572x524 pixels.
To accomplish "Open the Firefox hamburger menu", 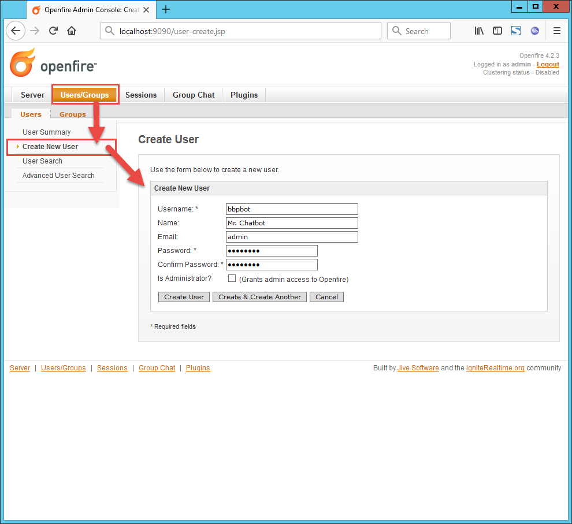I will point(556,31).
